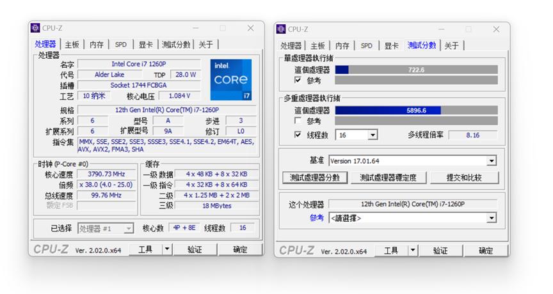Click the 核心电压 value 1.084 V
The image size is (553, 294).
179,96
